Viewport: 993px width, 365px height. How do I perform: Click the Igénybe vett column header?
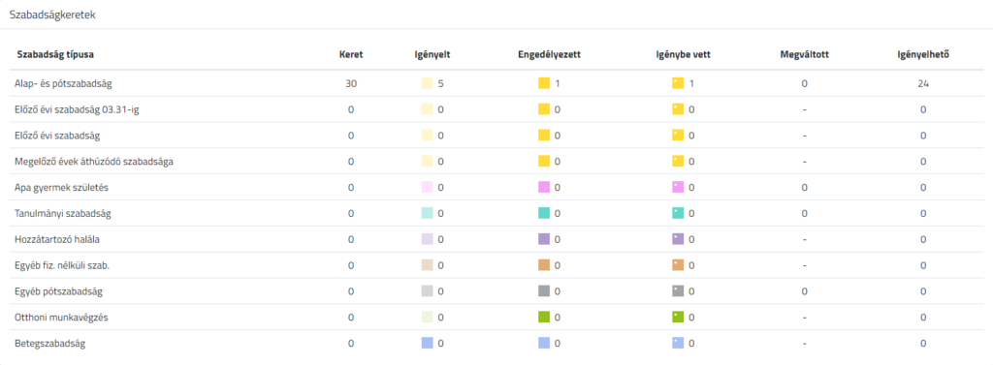684,54
